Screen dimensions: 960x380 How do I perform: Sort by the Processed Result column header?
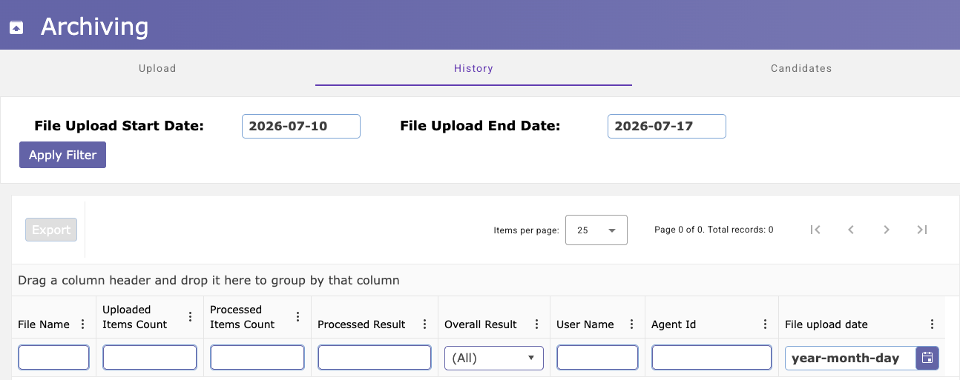click(361, 324)
